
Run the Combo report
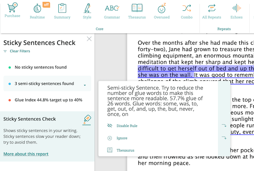(187, 8)
